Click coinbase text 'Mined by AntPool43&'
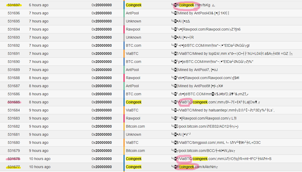302x172 pixels. pos(196,13)
